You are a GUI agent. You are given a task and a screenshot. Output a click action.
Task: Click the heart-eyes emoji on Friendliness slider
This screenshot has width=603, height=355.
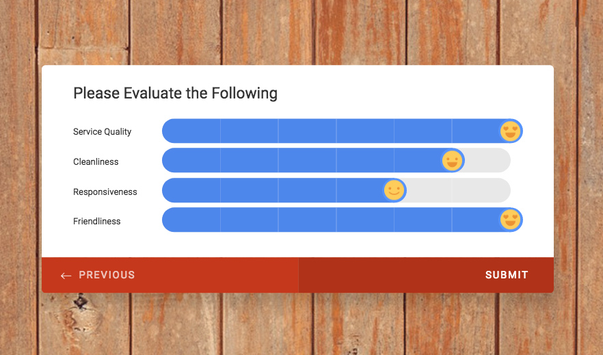[x=510, y=220]
